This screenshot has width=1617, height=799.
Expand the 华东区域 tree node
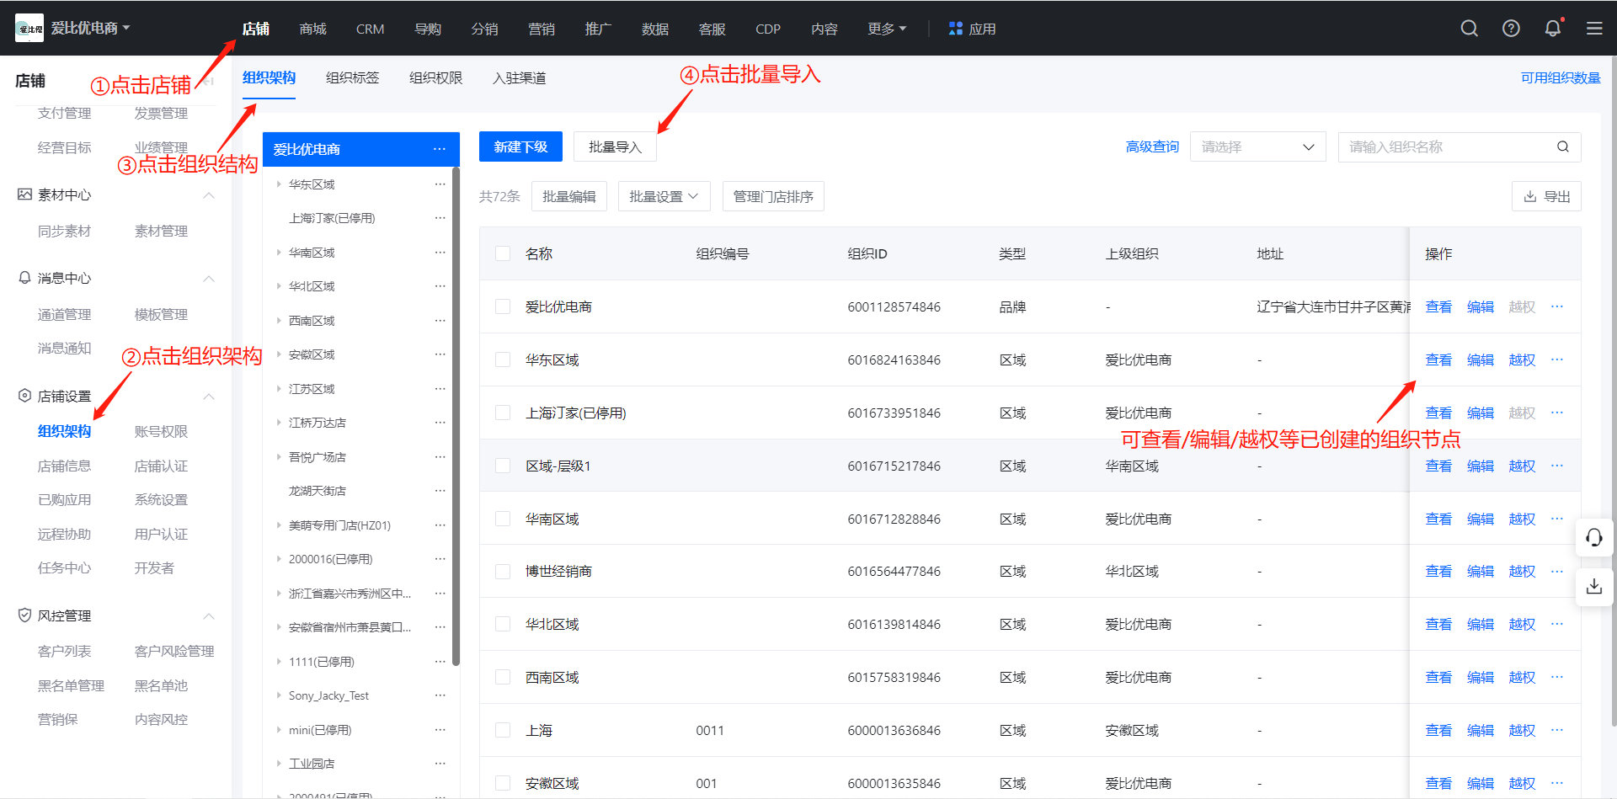279,184
